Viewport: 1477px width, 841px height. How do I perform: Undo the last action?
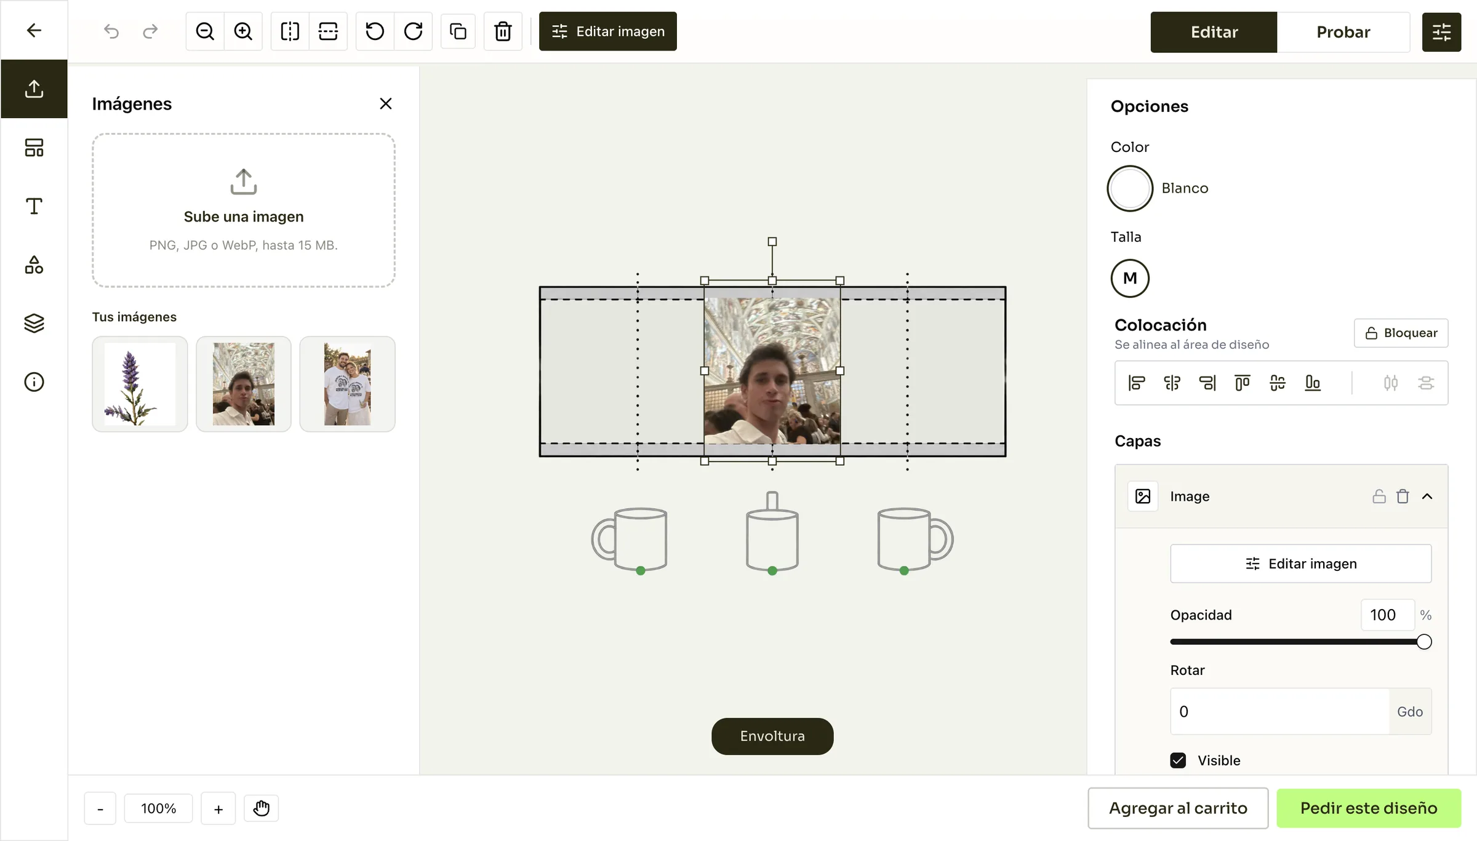click(x=111, y=31)
